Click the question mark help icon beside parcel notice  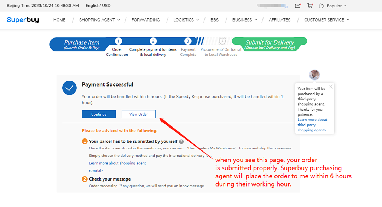[x=181, y=142]
